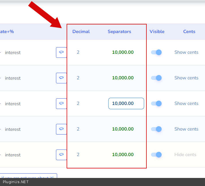Image resolution: width=205 pixels, height=186 pixels.
Task: Click the first row's green 10,000.00 separator value
Action: click(123, 52)
